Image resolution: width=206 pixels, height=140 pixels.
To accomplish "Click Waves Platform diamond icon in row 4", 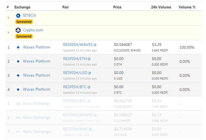I will click(x=18, y=90).
